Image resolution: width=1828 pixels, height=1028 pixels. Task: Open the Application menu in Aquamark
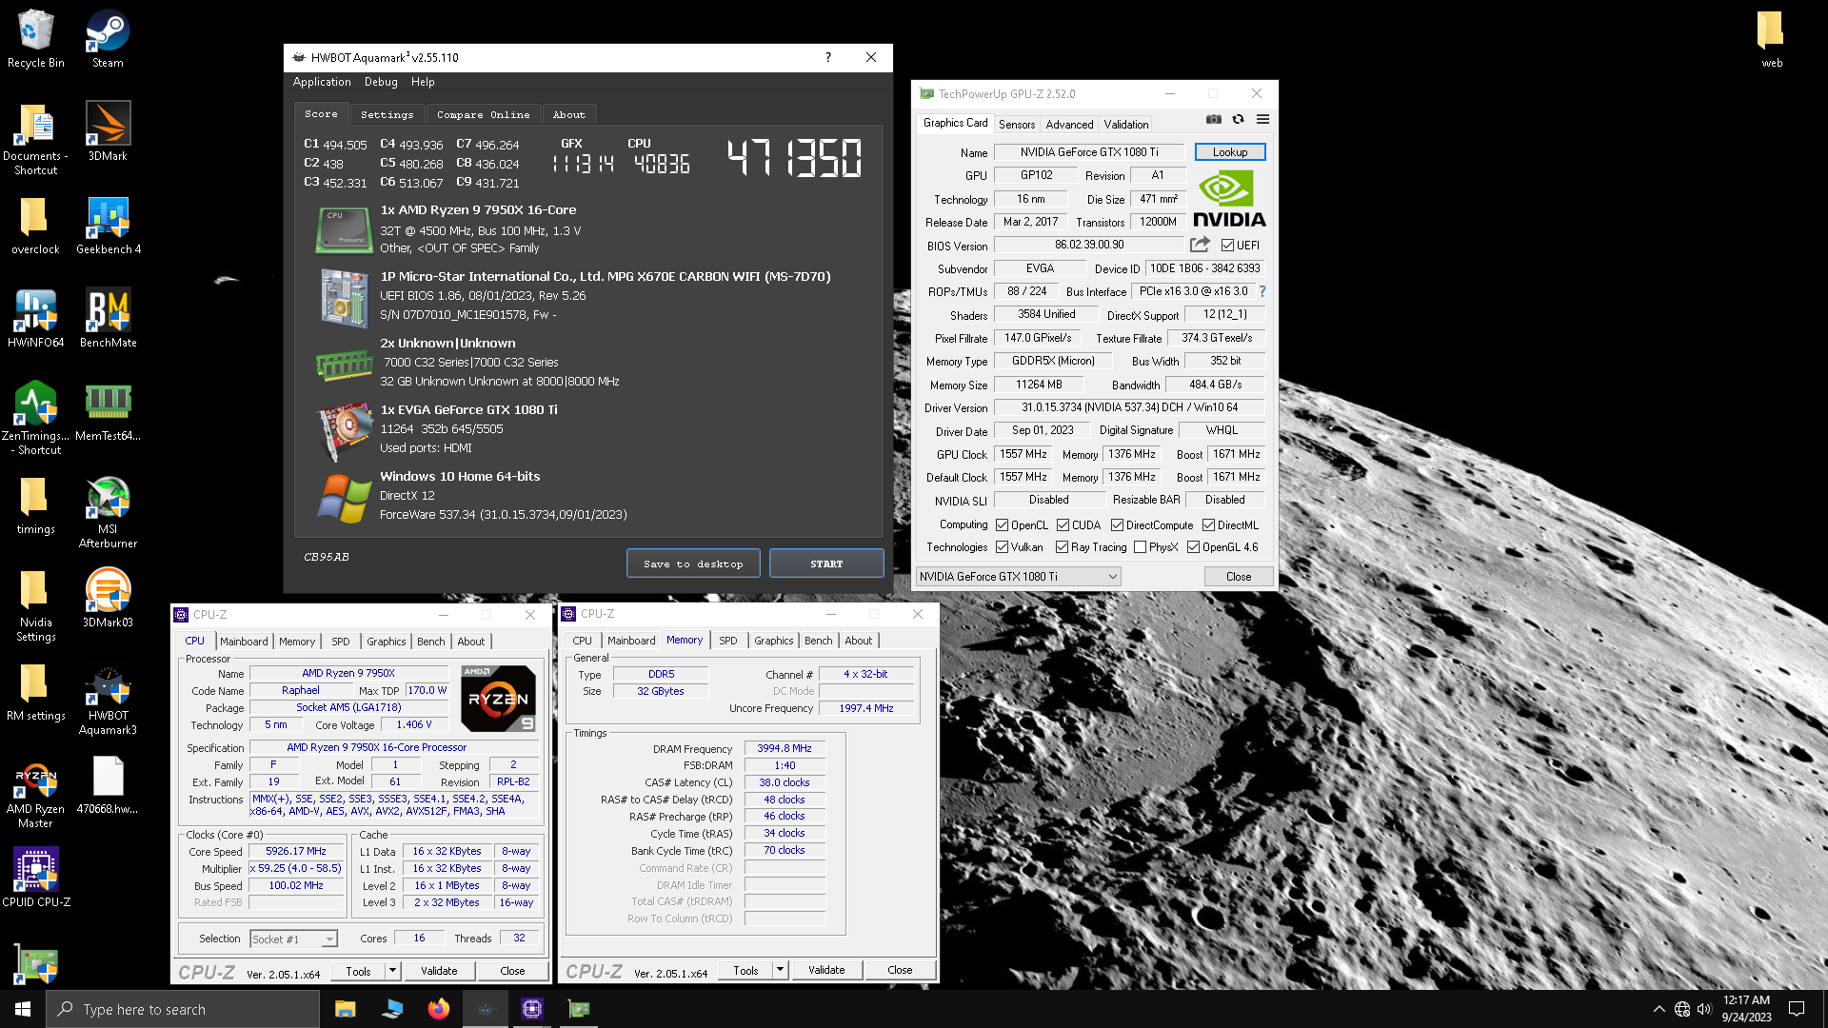[x=322, y=82]
